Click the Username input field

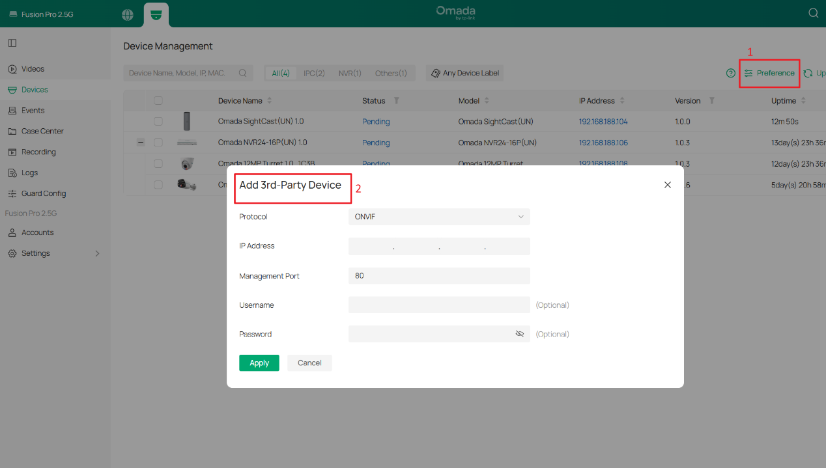pos(439,305)
